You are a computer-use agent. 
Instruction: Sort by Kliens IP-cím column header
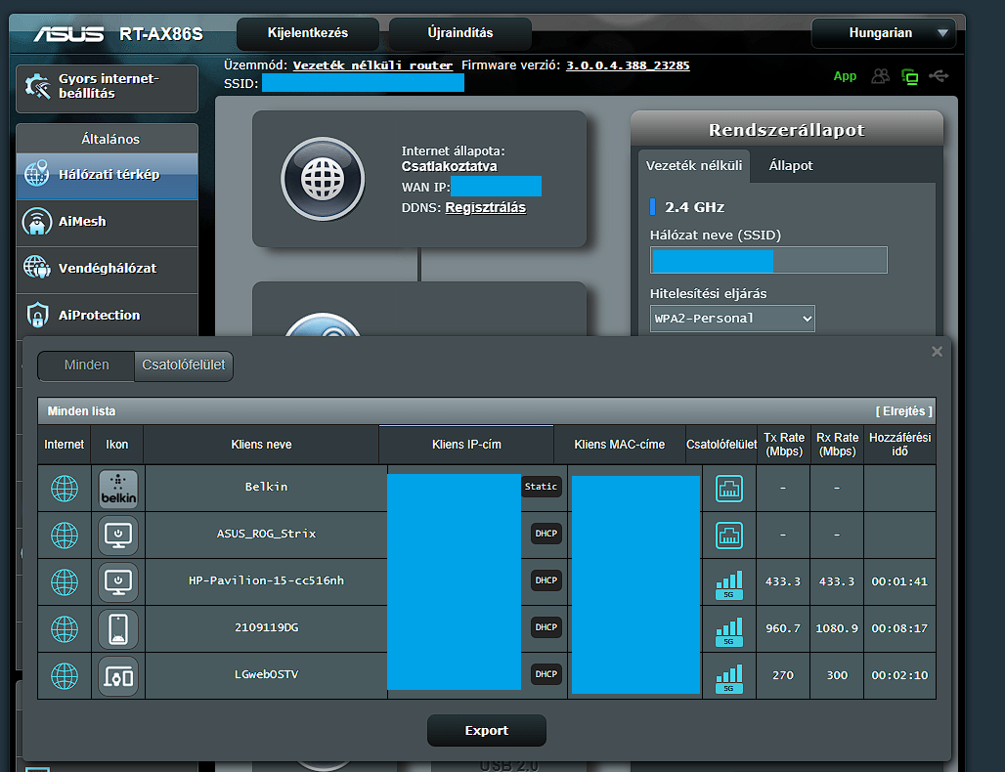click(466, 445)
